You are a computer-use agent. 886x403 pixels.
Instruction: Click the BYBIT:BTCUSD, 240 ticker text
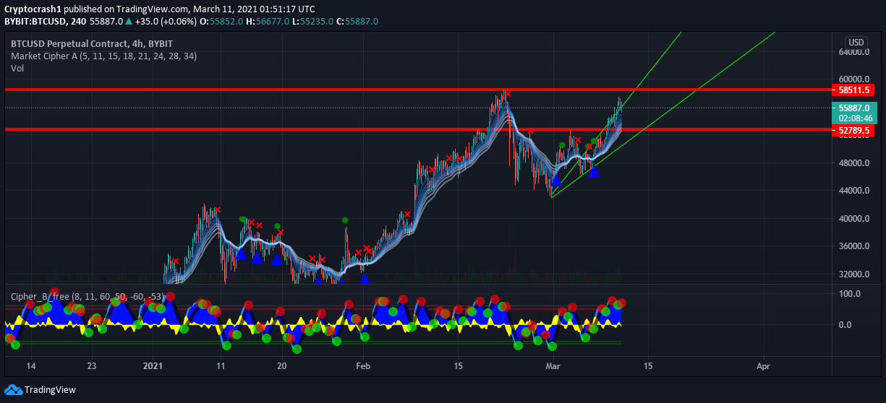click(45, 22)
